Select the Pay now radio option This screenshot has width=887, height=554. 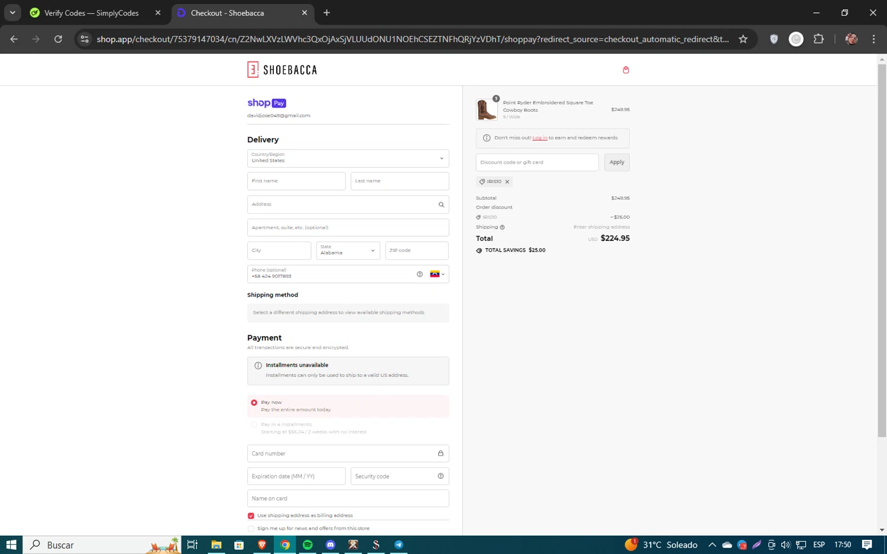(254, 403)
